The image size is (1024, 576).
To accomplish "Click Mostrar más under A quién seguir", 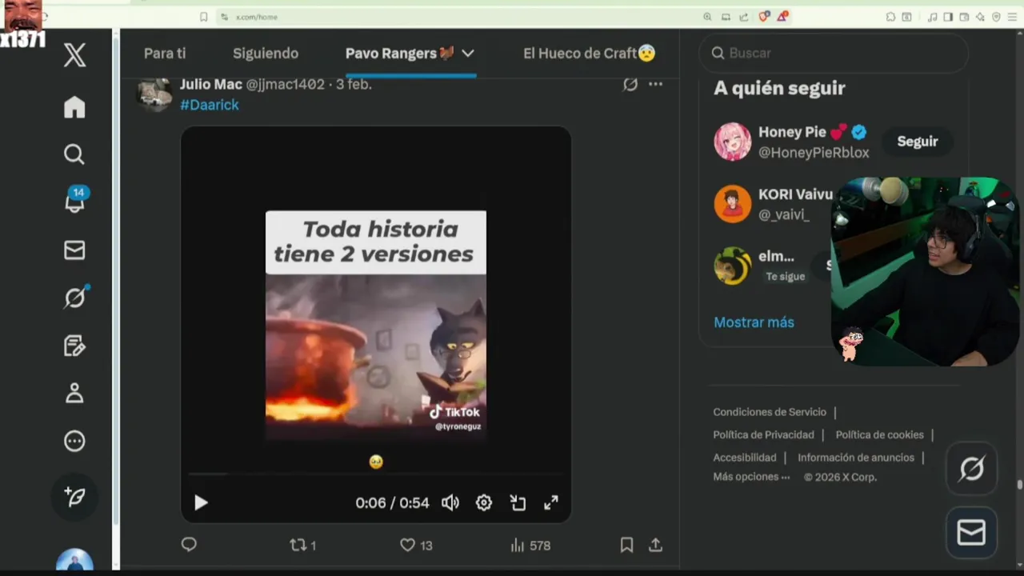I will [754, 322].
